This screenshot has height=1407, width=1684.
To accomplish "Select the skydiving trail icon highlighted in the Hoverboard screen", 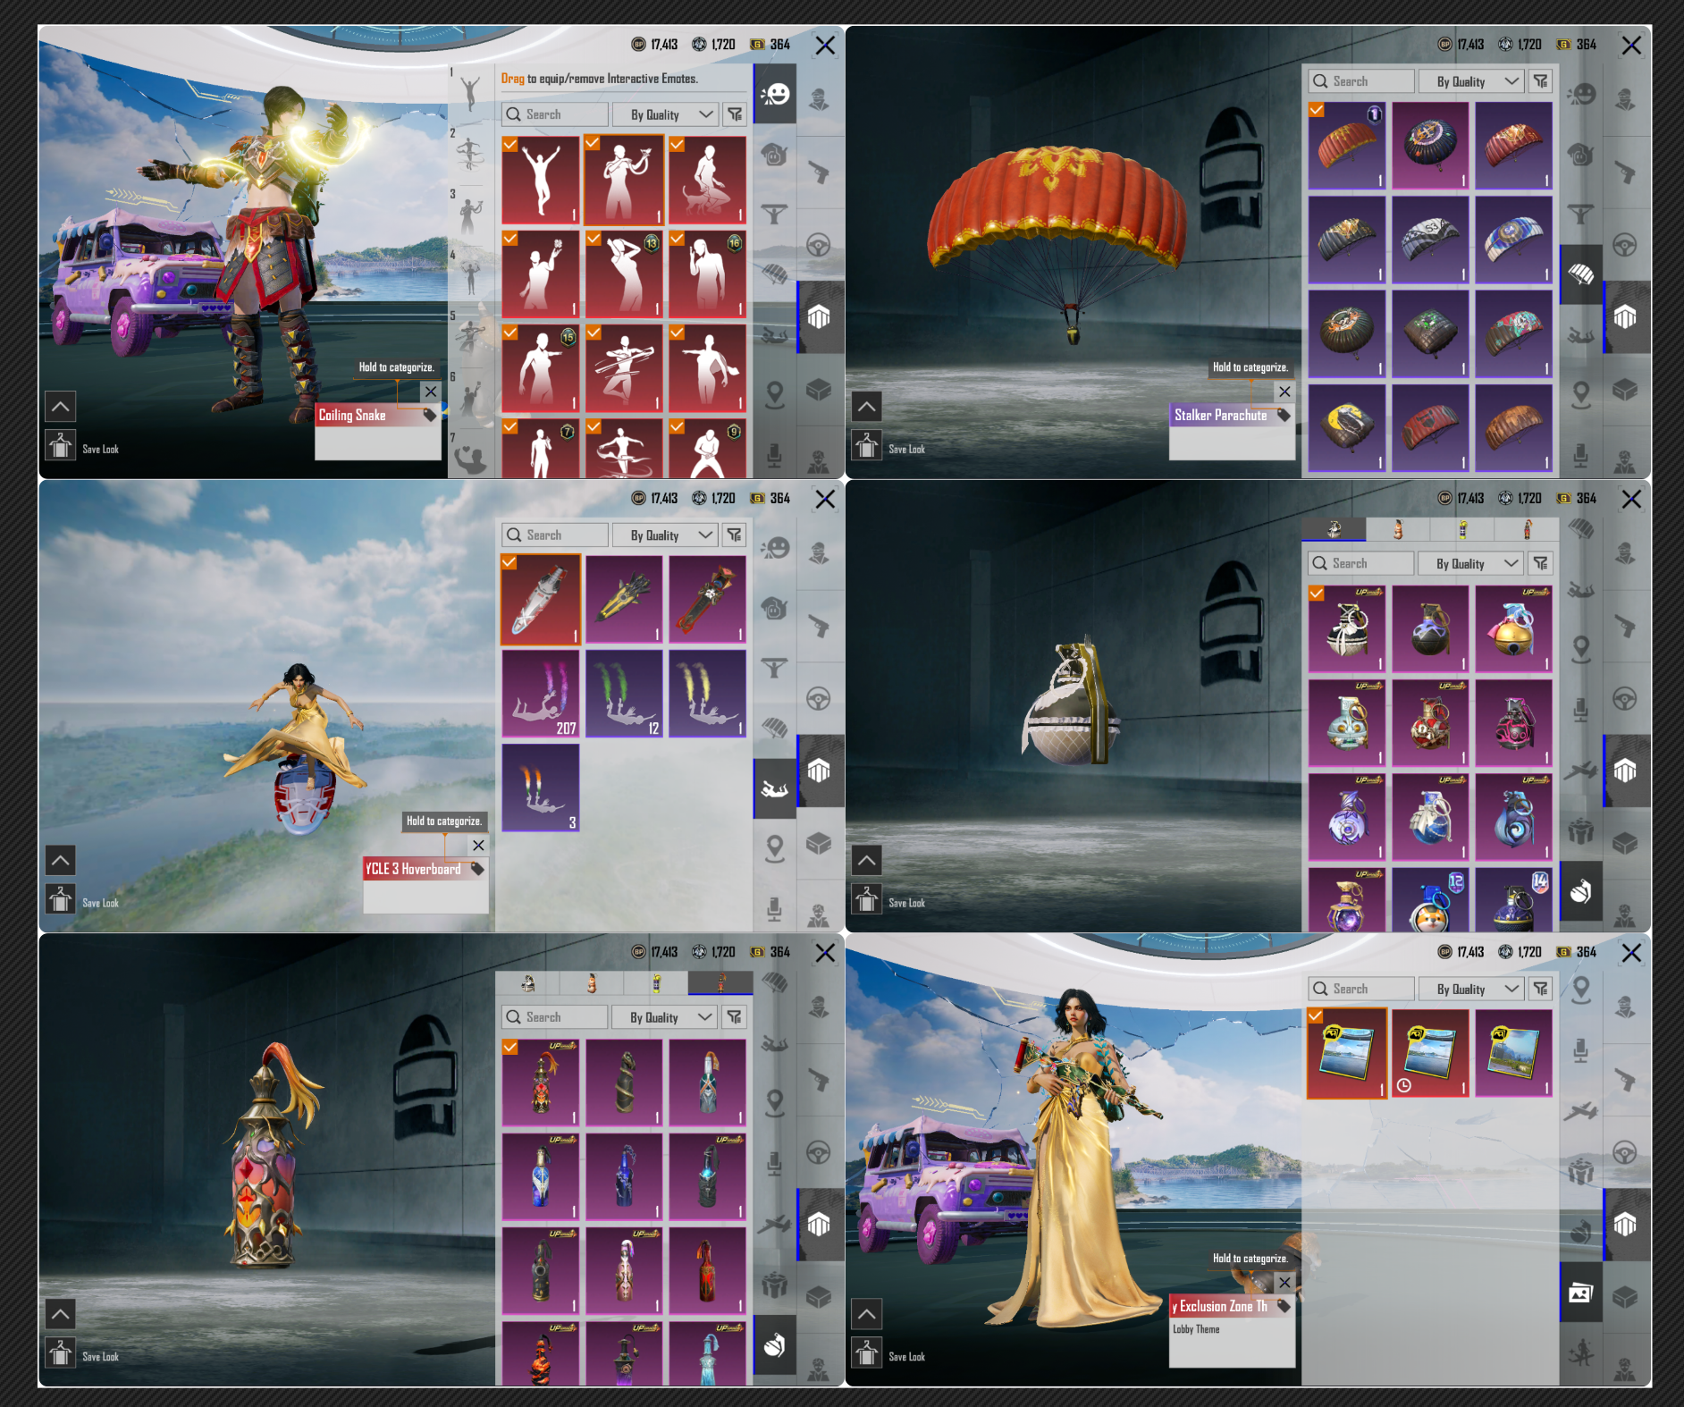I will (x=775, y=788).
